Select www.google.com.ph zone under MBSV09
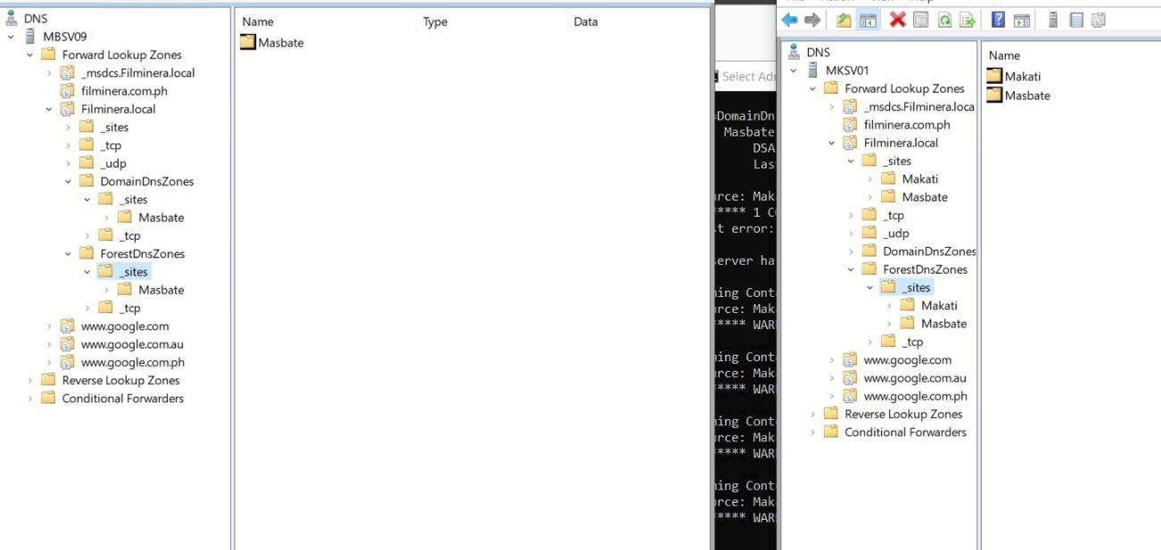The image size is (1161, 550). click(x=133, y=363)
